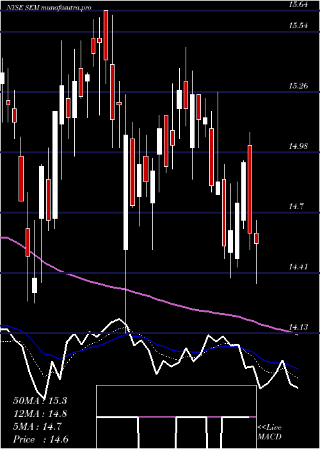This screenshot has width=320, height=449.
Task: Click the '12MA : 14.8' readout
Action: [40, 414]
